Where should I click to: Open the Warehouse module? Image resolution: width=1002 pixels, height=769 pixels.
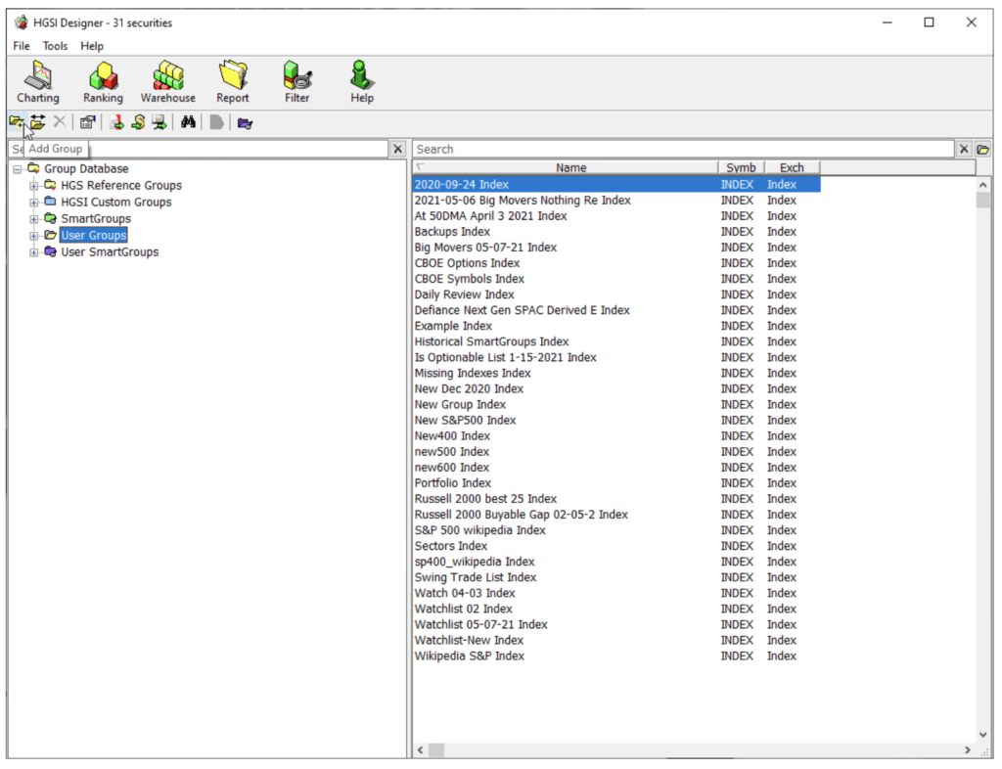pyautogui.click(x=168, y=81)
